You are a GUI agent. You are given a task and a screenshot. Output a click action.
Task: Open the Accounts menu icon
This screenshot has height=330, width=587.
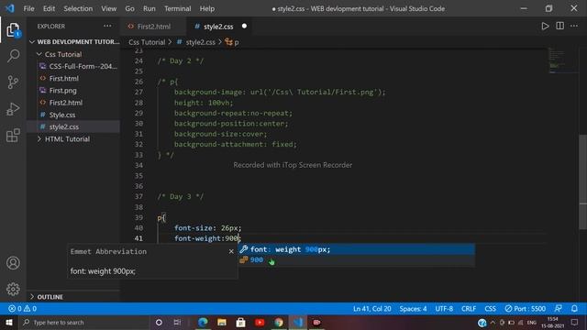[x=13, y=263]
